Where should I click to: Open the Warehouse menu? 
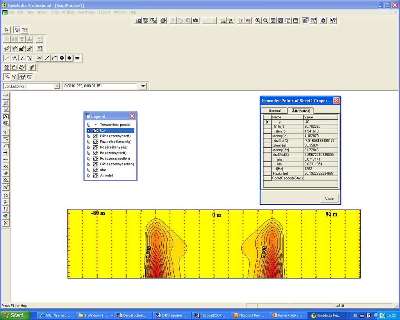pos(87,12)
